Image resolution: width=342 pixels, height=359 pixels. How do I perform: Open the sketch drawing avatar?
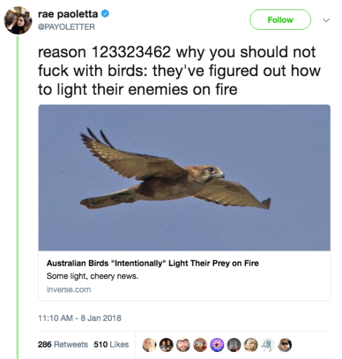click(268, 345)
